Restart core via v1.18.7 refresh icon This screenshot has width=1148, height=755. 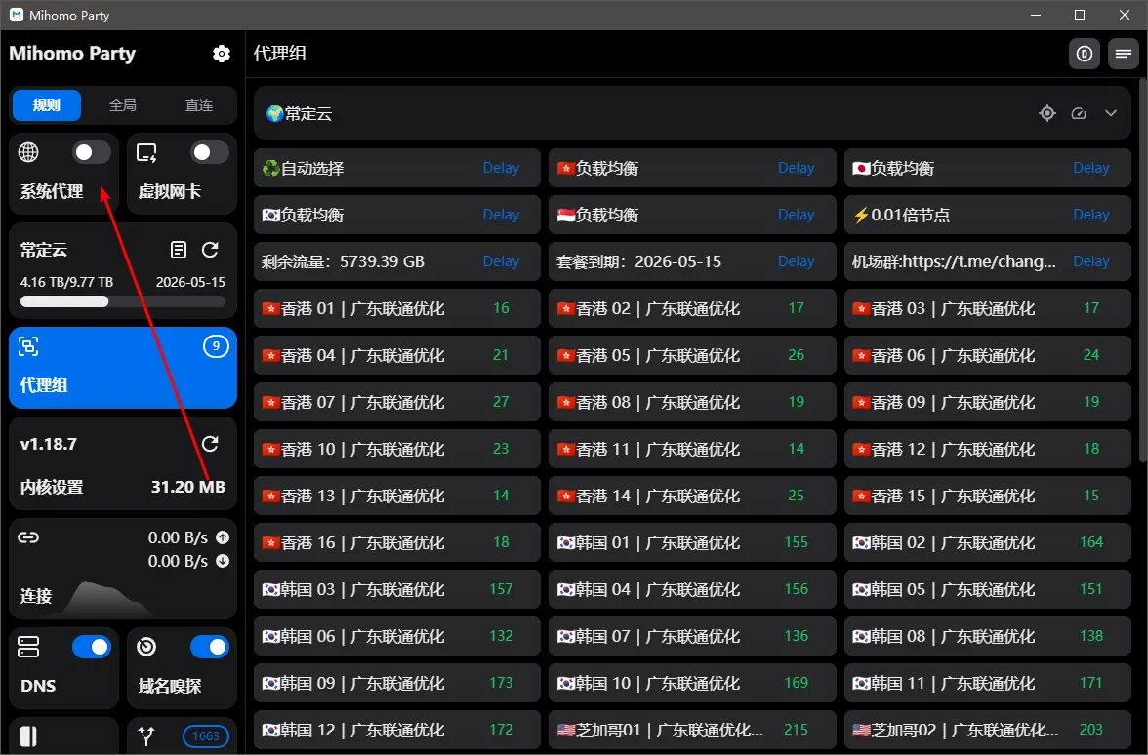(210, 444)
